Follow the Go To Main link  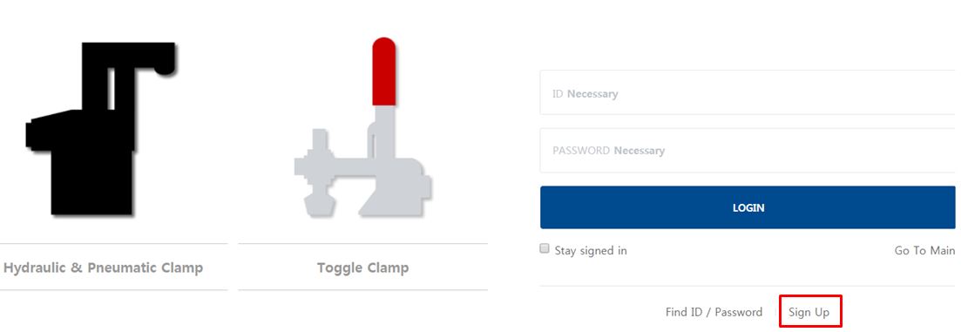pyautogui.click(x=924, y=251)
